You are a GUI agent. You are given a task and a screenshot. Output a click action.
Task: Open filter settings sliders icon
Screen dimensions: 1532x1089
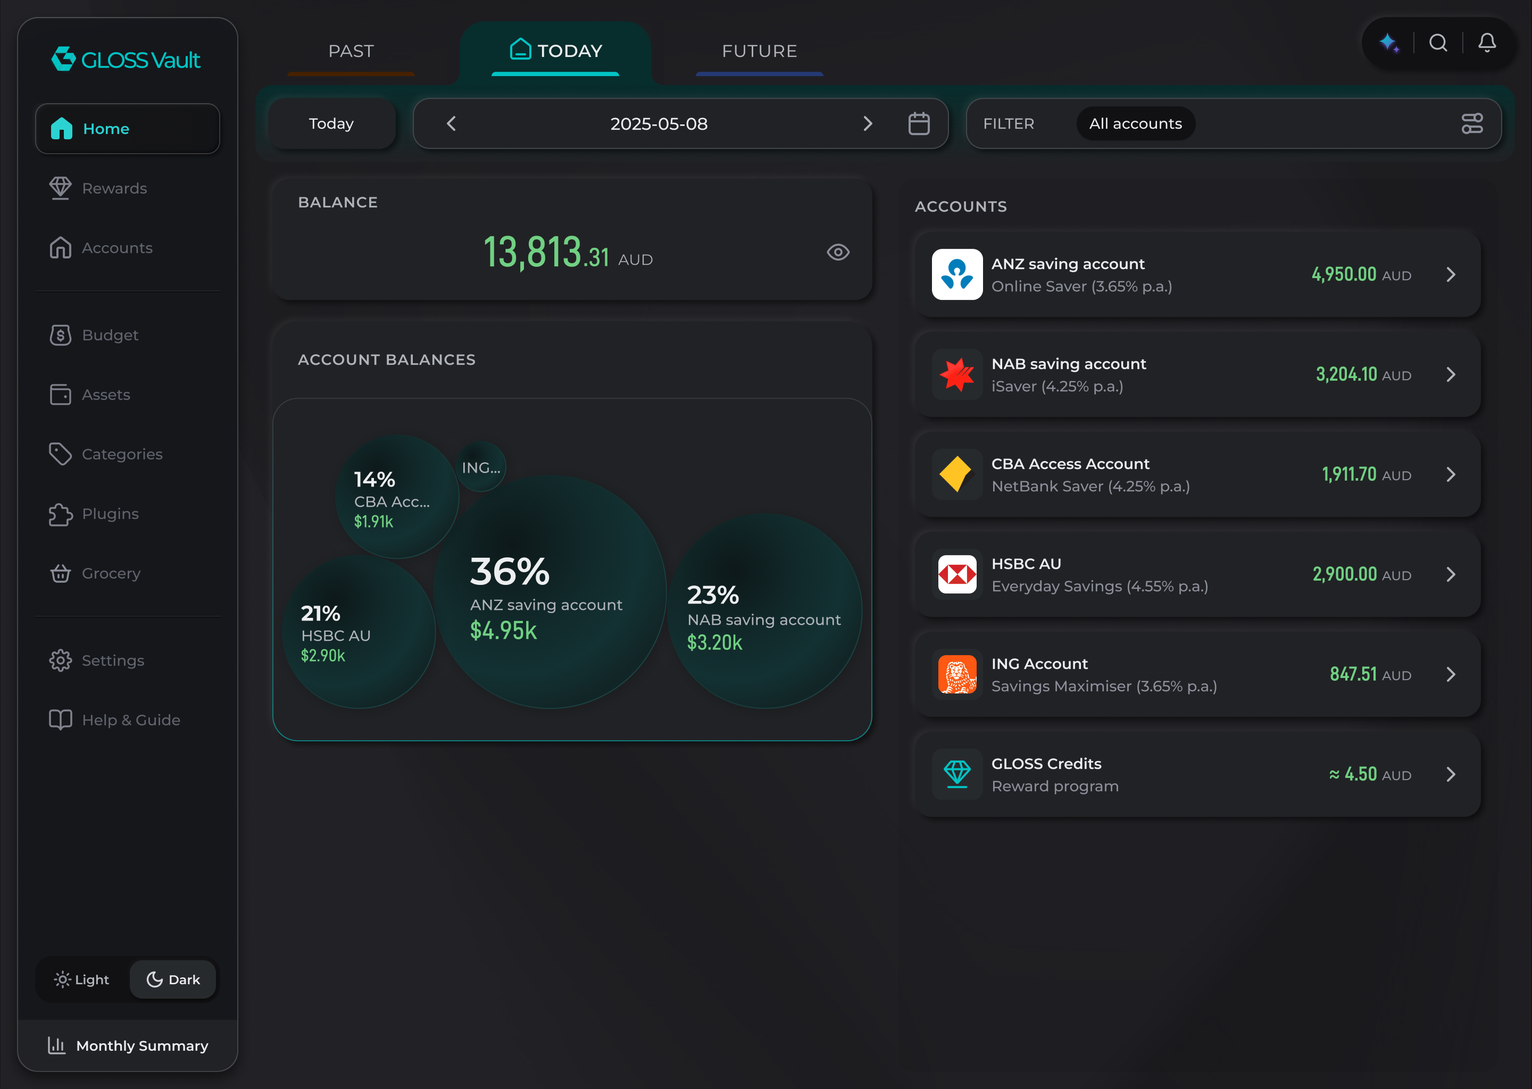pos(1472,123)
